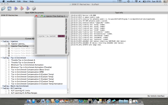Click the plain gray chip toolbar icon
168x105 pixels.
[x=34, y=9]
